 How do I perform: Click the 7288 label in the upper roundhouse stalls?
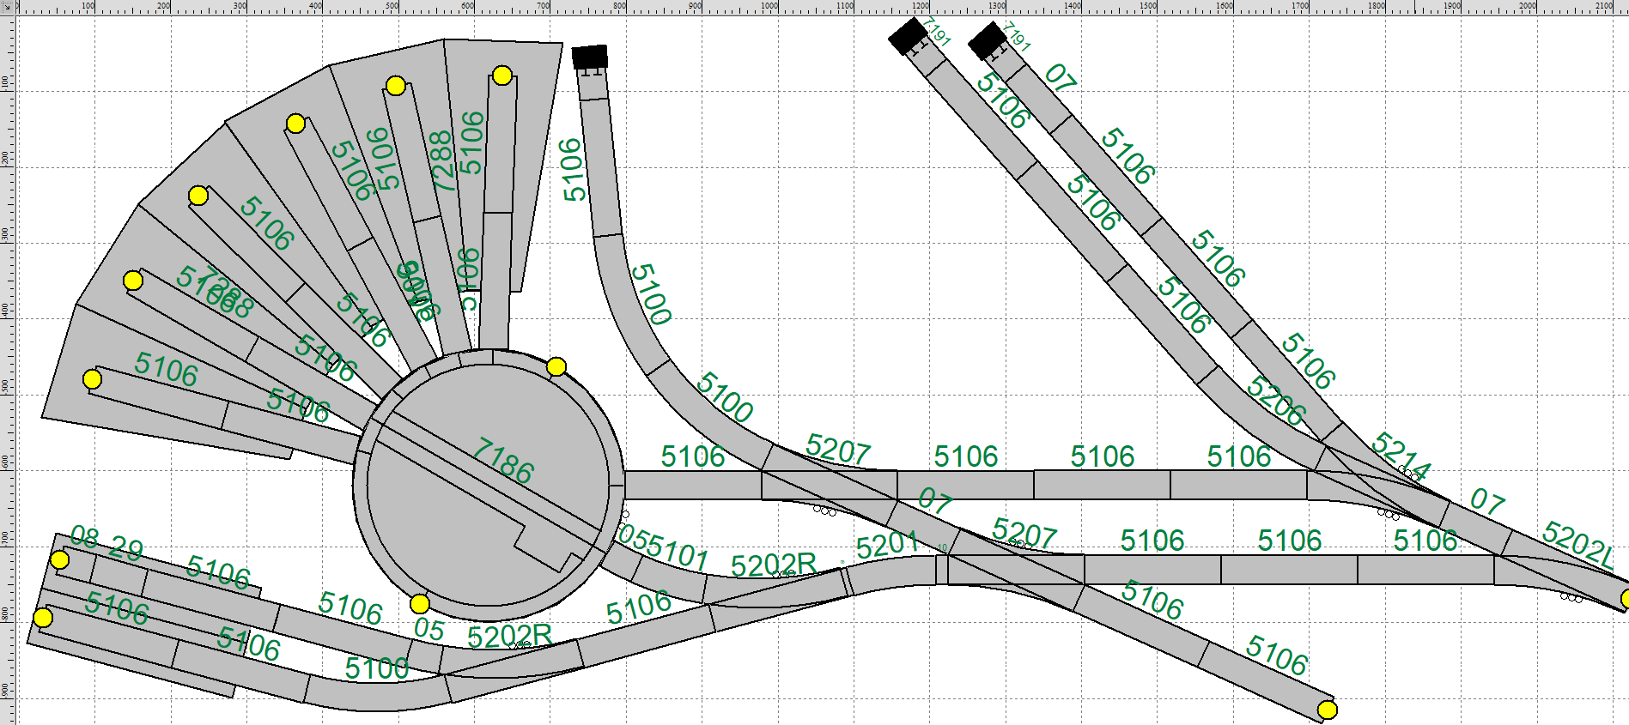click(441, 160)
